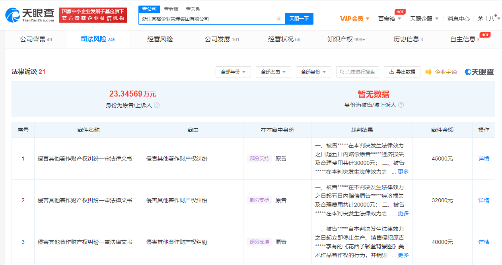The image size is (502, 265).
Task: Expand 更多 in case 2 judgment result
Action: click(x=403, y=213)
